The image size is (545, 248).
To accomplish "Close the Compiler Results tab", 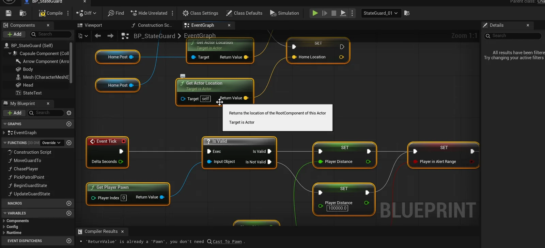I will click(122, 232).
